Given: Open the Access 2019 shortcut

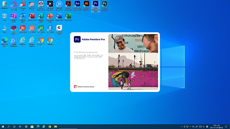Looking at the screenshot, I should (32, 17).
